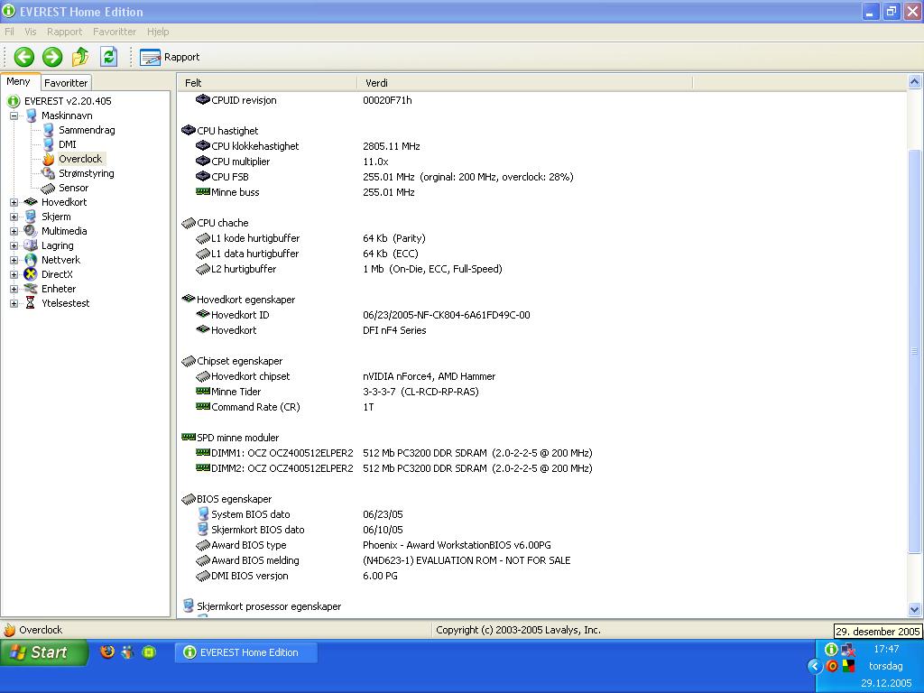
Task: Click the Nettverk globe icon
Action: (x=31, y=260)
